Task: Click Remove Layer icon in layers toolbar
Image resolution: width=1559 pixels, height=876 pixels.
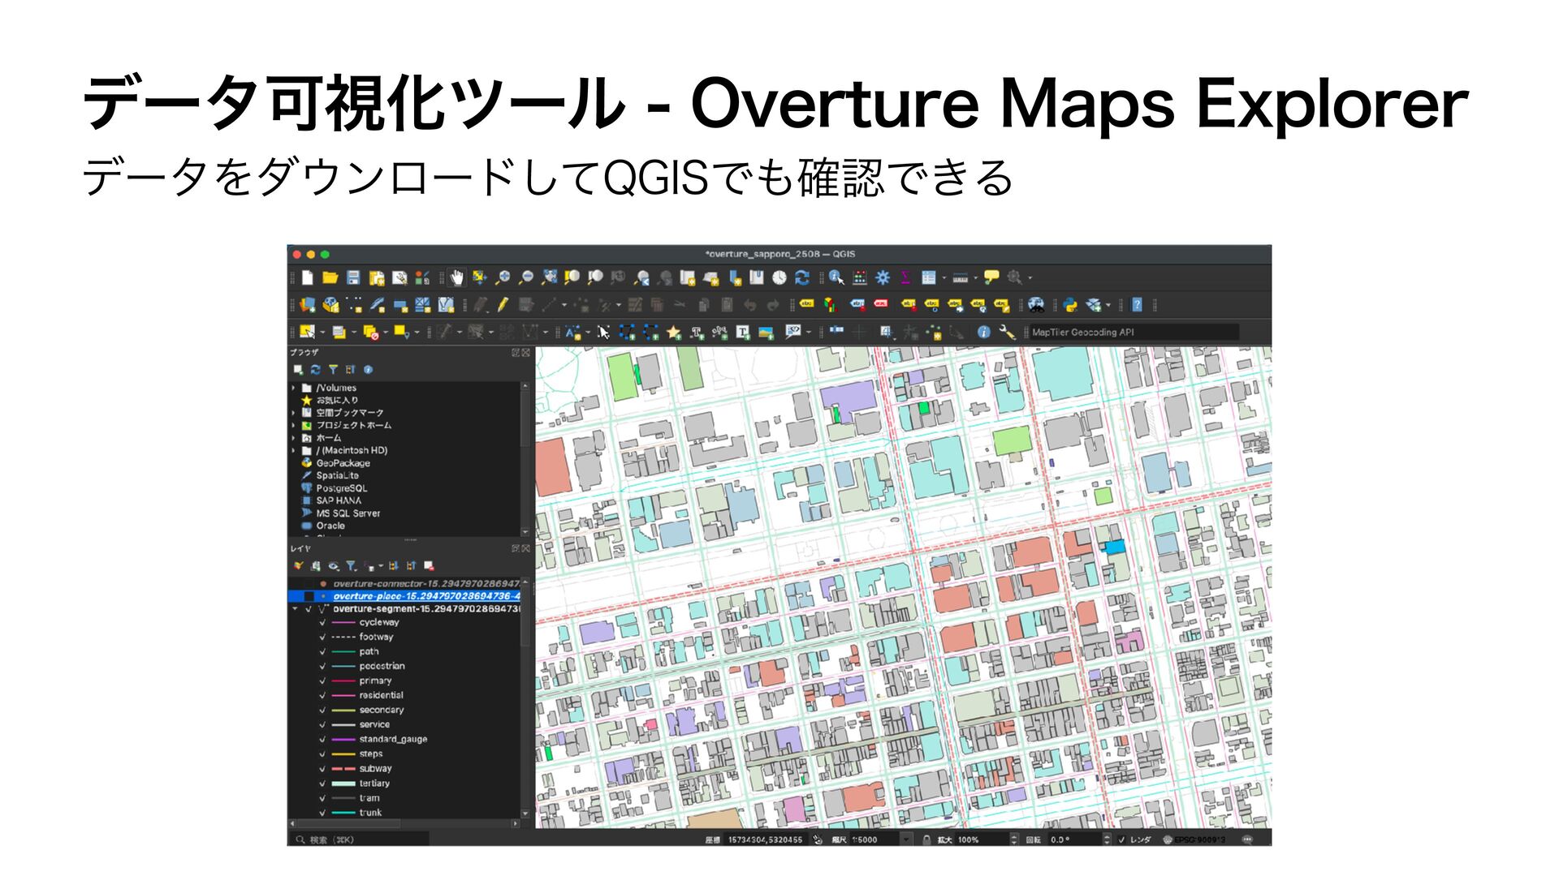Action: pyautogui.click(x=429, y=566)
